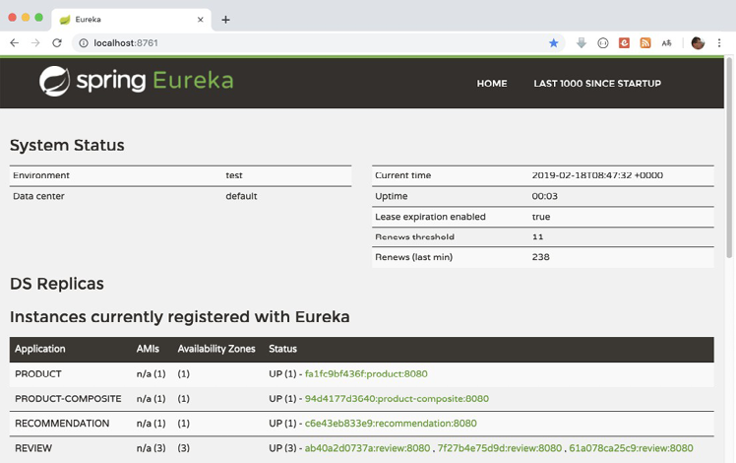Image resolution: width=736 pixels, height=463 pixels.
Task: Click the current time value 2019-02-18T08:47:32
Action: [x=597, y=175]
